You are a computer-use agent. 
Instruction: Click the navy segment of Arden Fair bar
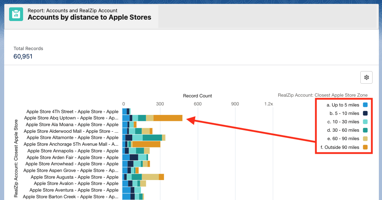point(134,157)
